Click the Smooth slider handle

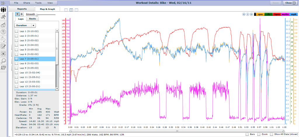tap(36, 15)
